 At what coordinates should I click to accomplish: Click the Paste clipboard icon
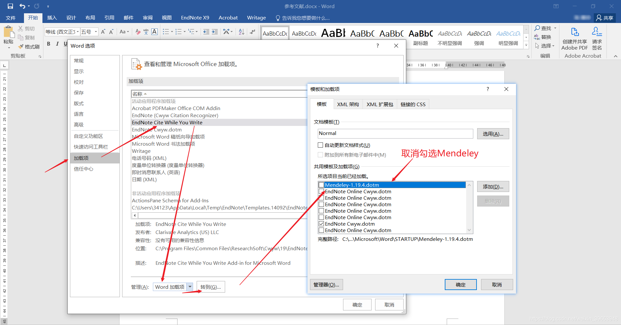pos(9,32)
